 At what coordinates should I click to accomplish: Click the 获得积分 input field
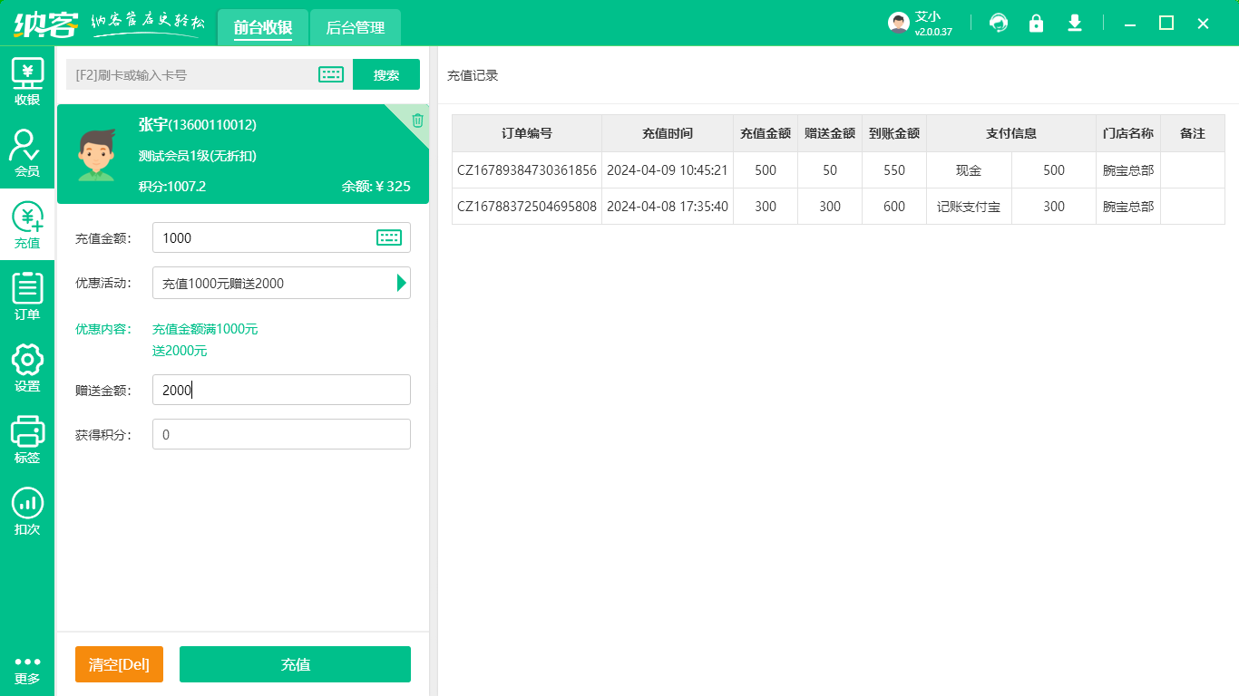[281, 434]
